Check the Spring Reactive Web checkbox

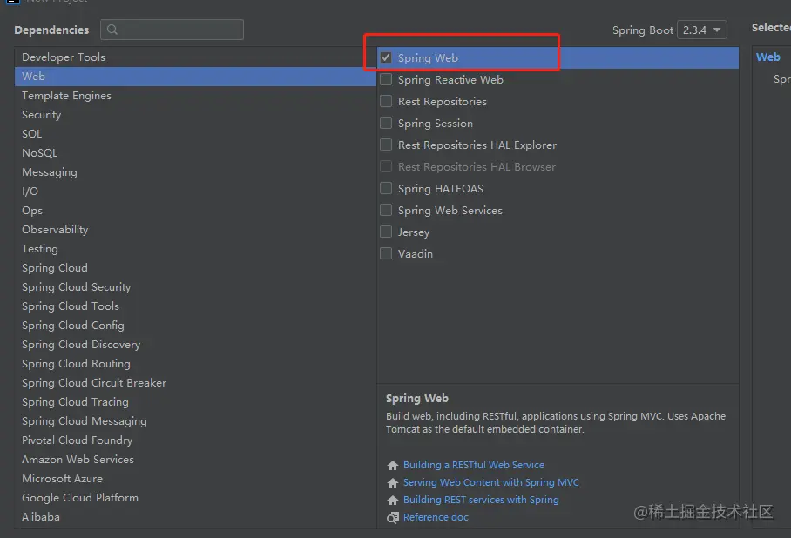coord(386,79)
